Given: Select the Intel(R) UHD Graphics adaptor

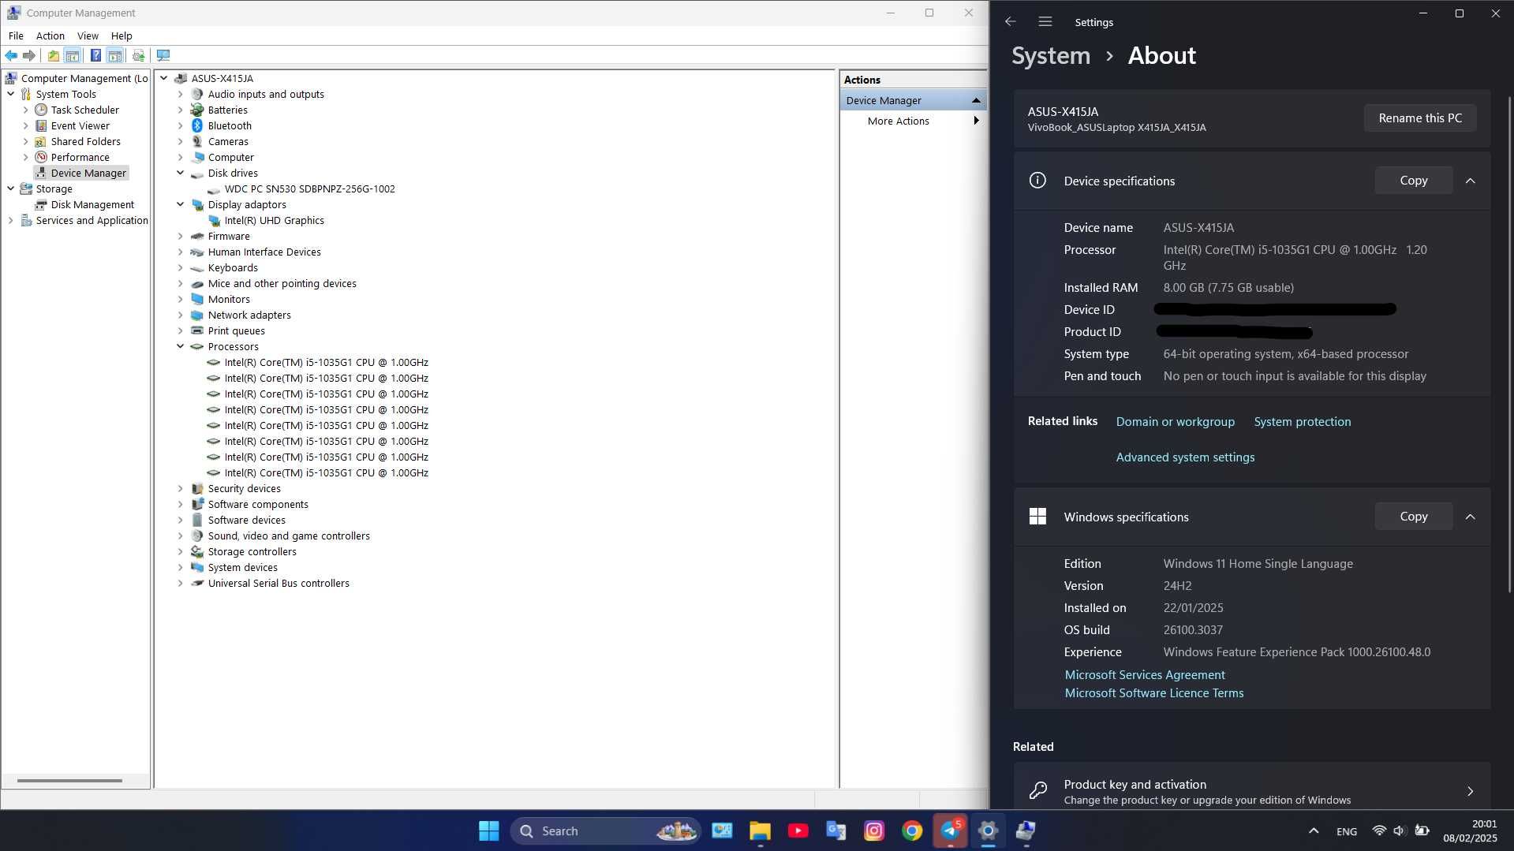Looking at the screenshot, I should (x=274, y=220).
